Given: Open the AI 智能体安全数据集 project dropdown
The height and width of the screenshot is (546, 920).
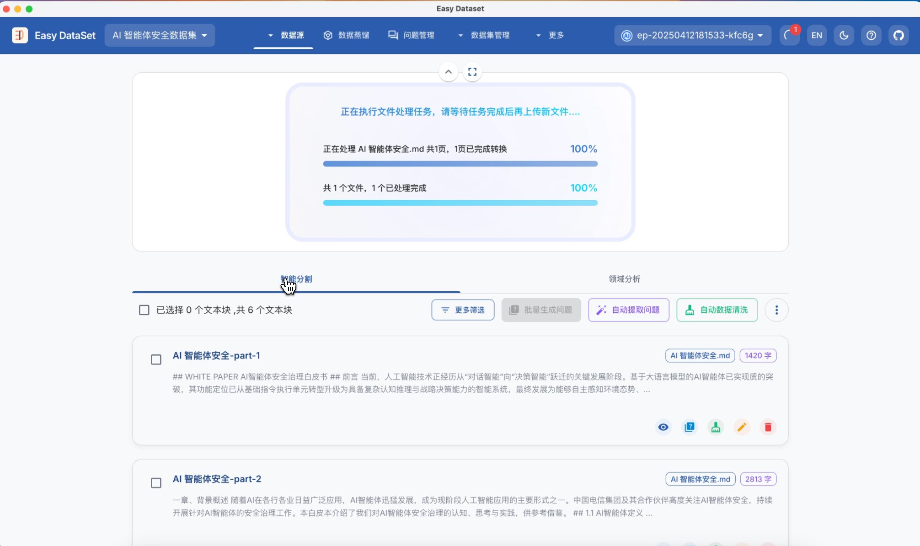Looking at the screenshot, I should click(x=160, y=35).
